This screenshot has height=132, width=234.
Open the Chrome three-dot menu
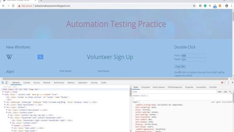pyautogui.click(x=231, y=6)
